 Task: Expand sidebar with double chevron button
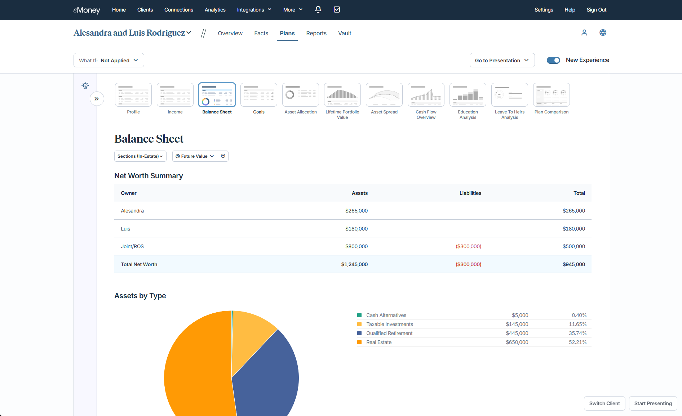click(x=97, y=99)
